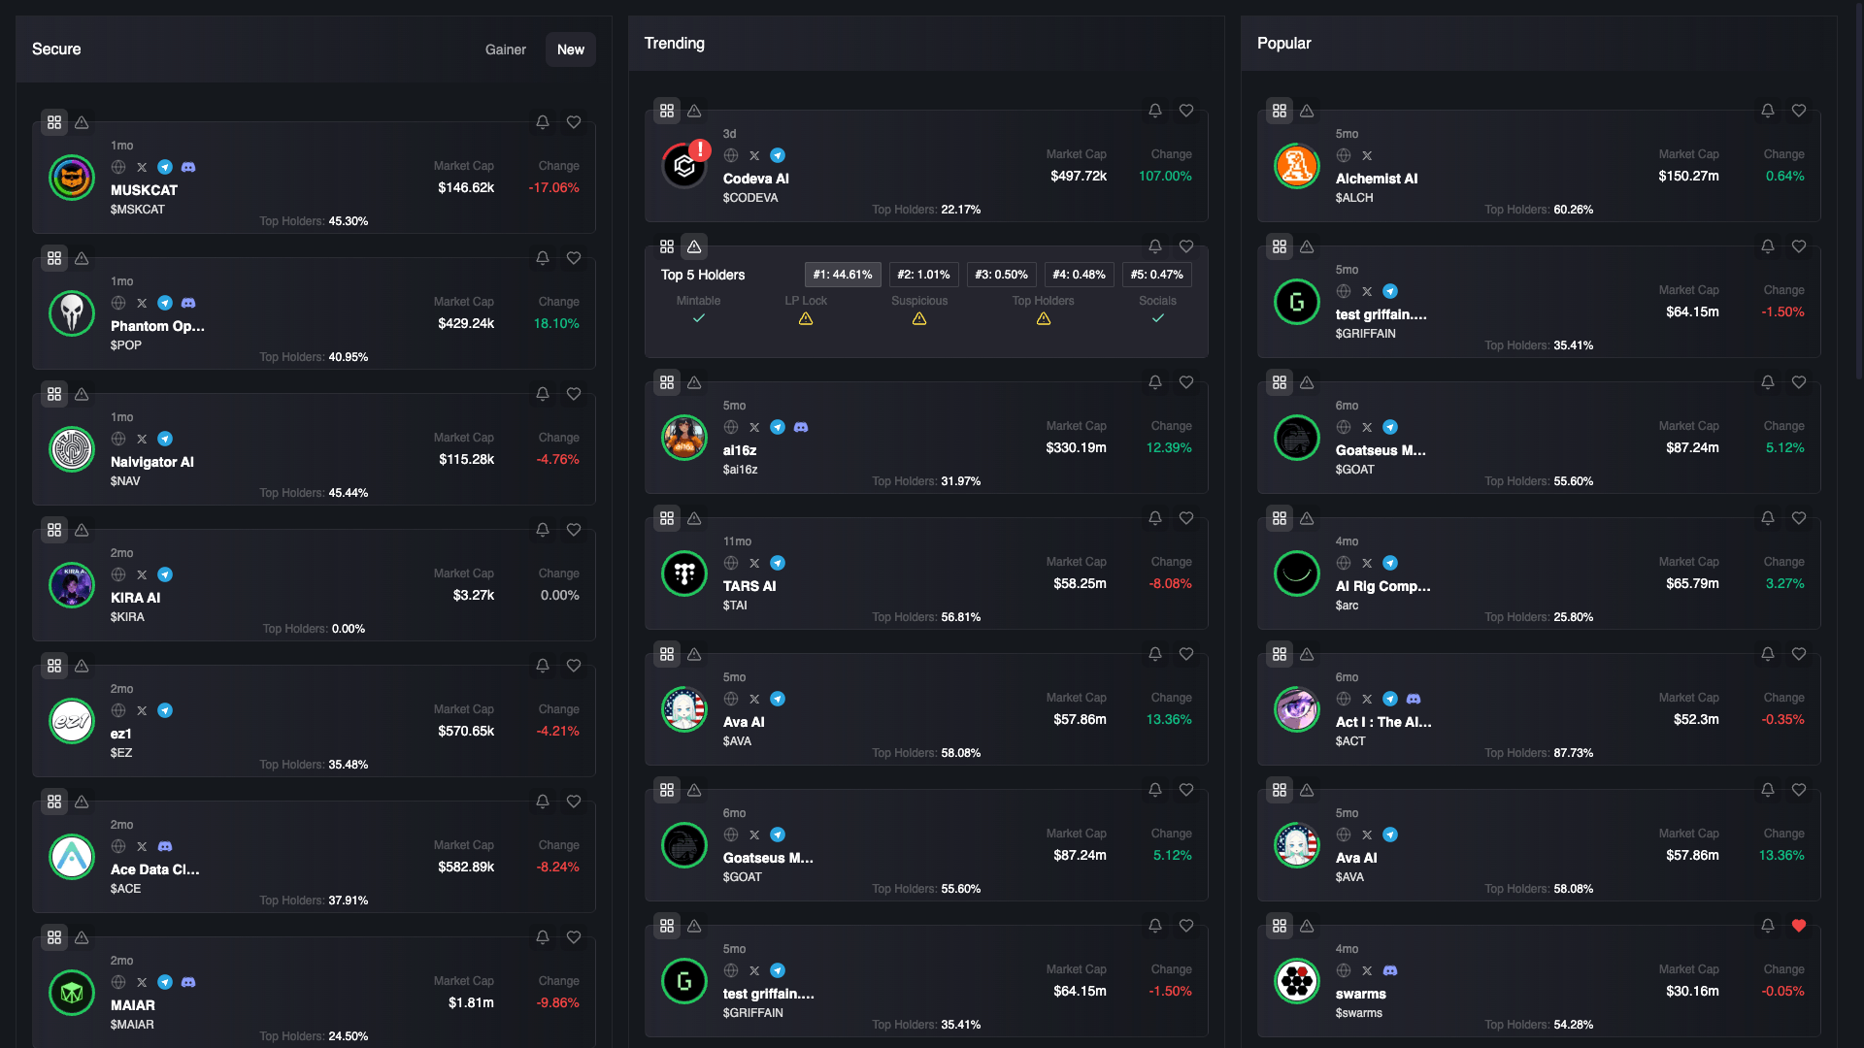Select grid view icon on Ace Data card
The height and width of the screenshot is (1048, 1864).
(x=54, y=802)
